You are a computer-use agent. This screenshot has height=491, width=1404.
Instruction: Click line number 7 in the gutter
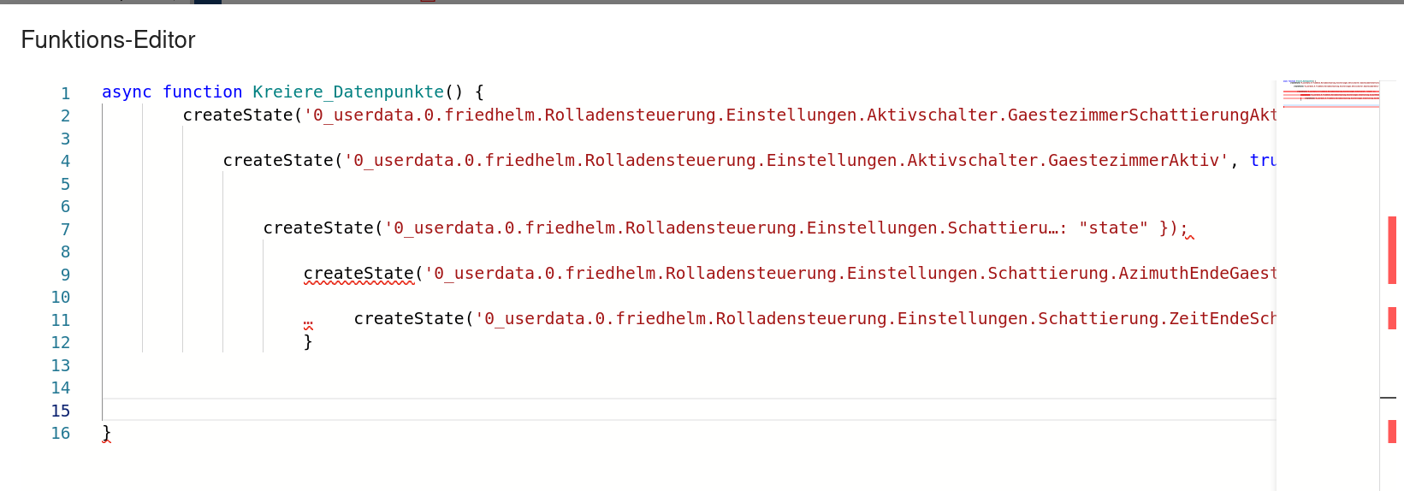[x=65, y=229]
